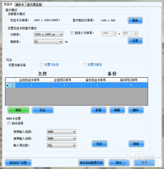Screen dimensions: 164x169
Task: Enable the 自定义分辨率 checkbox
Action: [x=72, y=33]
